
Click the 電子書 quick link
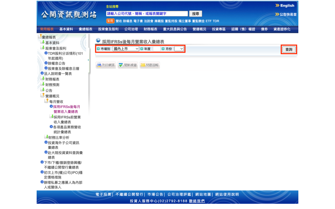(x=138, y=21)
